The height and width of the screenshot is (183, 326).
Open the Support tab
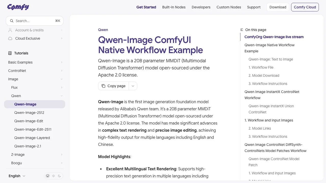[254, 7]
